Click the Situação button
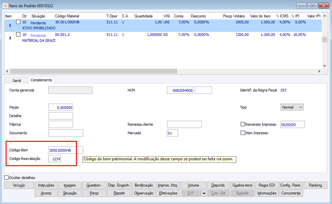Viewport: 332px width, 204px height. [70, 193]
